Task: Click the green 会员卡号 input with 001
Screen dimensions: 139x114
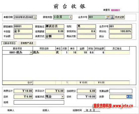Action: point(97,17)
